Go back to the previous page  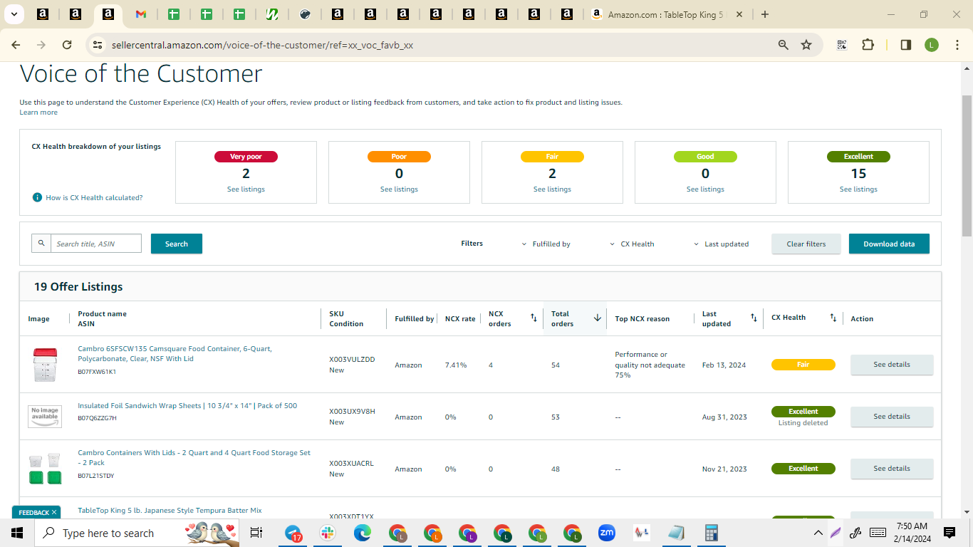(x=16, y=45)
